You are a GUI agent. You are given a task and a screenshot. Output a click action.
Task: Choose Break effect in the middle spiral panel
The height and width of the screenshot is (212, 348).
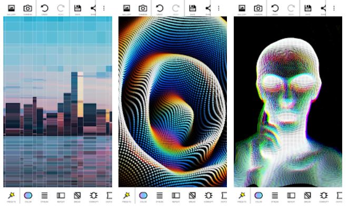[x=192, y=196]
